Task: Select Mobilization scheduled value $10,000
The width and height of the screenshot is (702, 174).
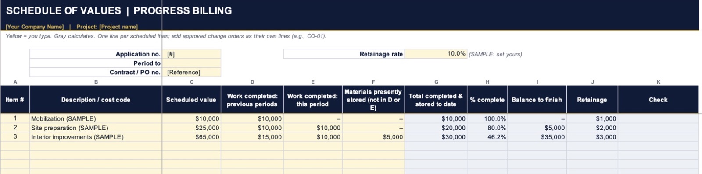Action: coord(191,118)
